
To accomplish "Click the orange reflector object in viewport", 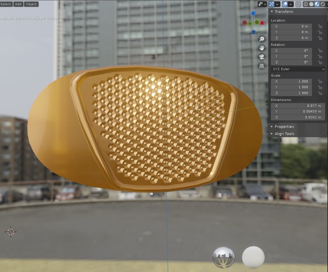I will 145,129.
